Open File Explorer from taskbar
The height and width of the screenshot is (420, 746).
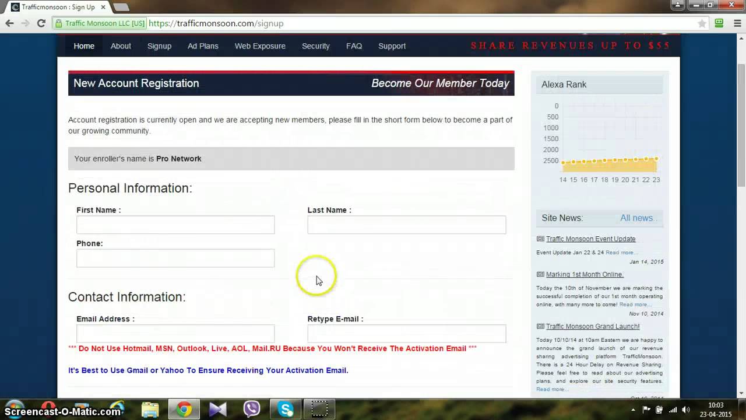150,409
